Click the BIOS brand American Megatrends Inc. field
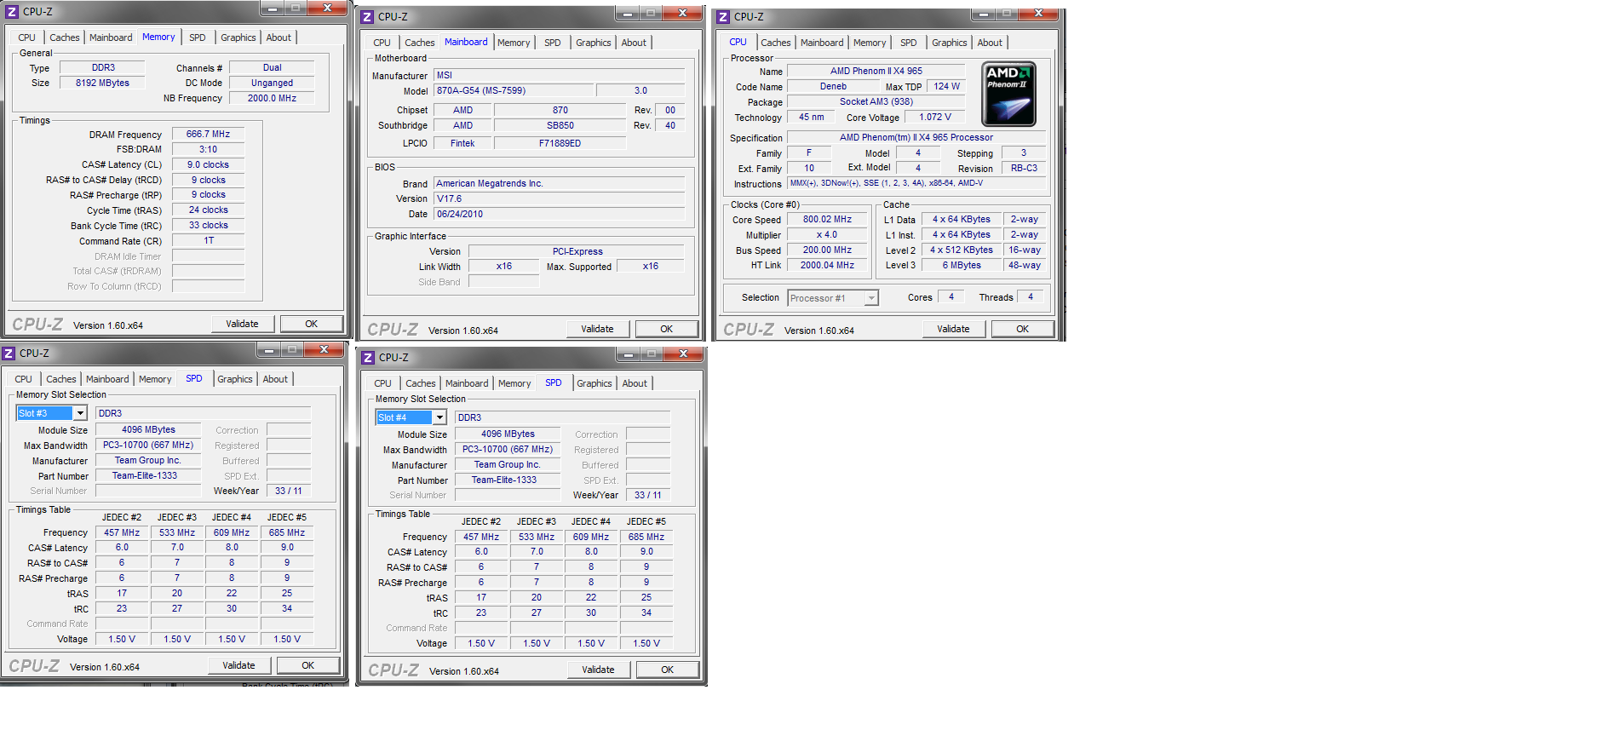 [560, 183]
